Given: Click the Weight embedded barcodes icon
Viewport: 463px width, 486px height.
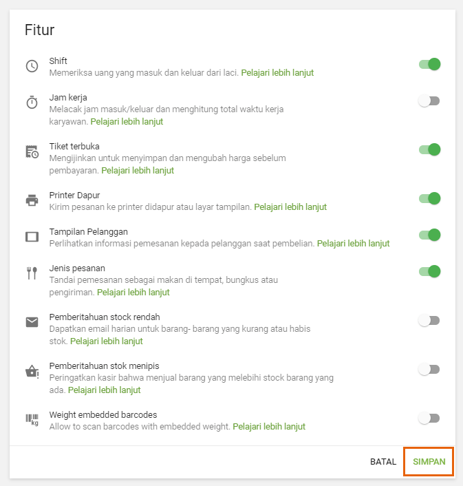Looking at the screenshot, I should pos(32,420).
